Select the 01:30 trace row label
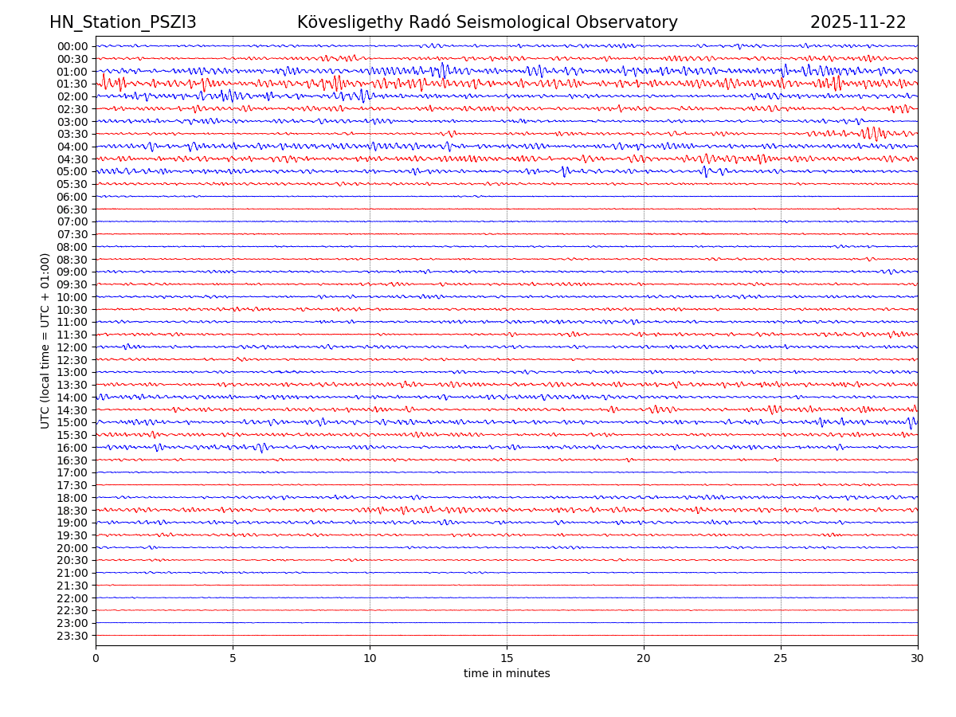 click(72, 84)
